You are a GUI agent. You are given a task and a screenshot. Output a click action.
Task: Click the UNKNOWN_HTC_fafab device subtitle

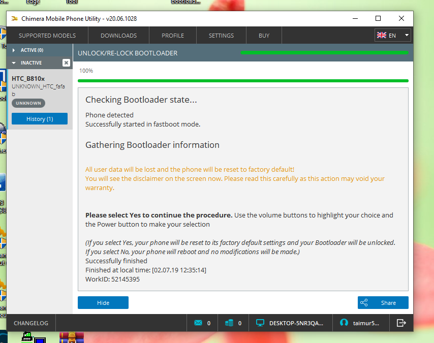(x=38, y=90)
